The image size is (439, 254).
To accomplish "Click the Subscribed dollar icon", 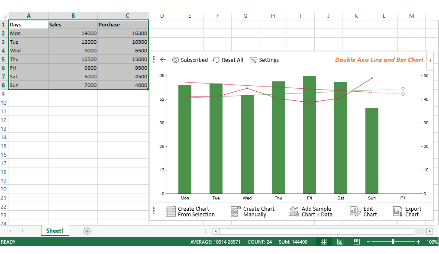I will click(175, 60).
